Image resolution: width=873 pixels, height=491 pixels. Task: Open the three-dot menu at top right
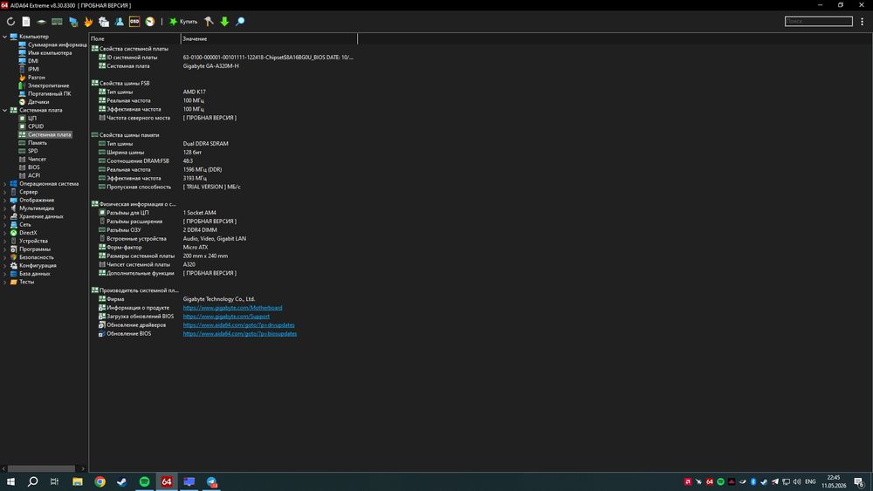point(862,21)
